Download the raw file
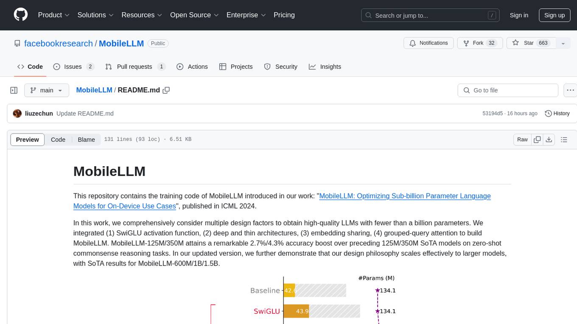Screen dimensions: 577x324 click(549, 140)
